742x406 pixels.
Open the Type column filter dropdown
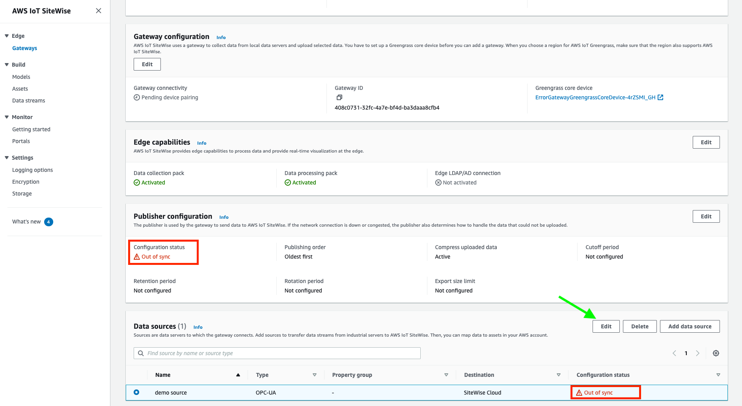pos(314,375)
